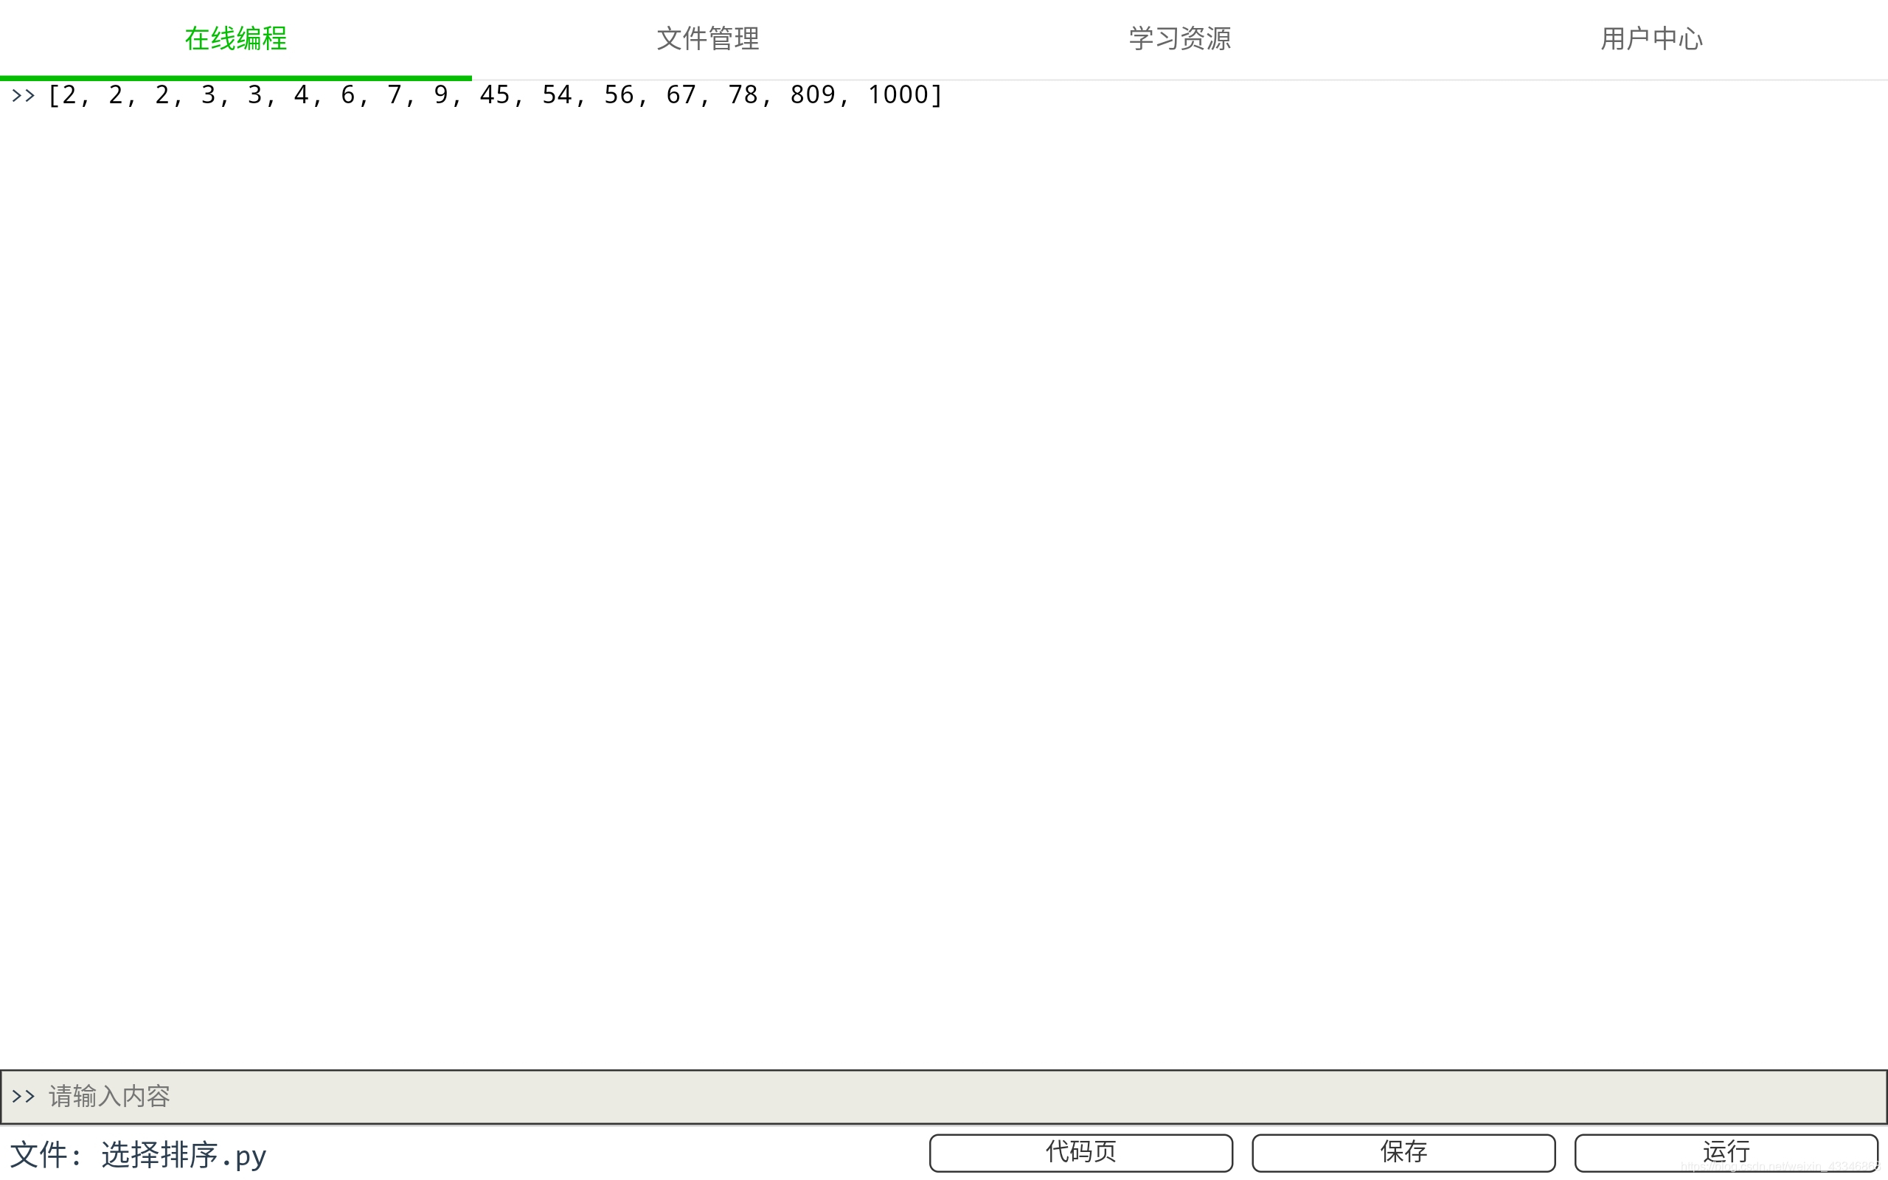The width and height of the screenshot is (1888, 1180).
Task: Click the number 67 in output list
Action: coord(680,95)
